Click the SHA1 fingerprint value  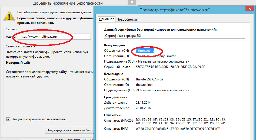[178, 129]
